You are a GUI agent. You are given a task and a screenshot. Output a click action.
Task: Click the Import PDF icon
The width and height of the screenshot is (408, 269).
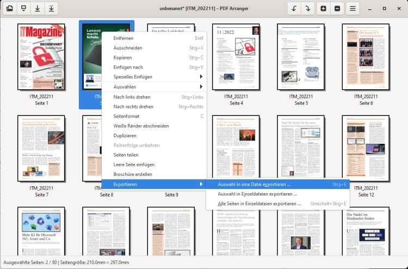tap(23, 9)
